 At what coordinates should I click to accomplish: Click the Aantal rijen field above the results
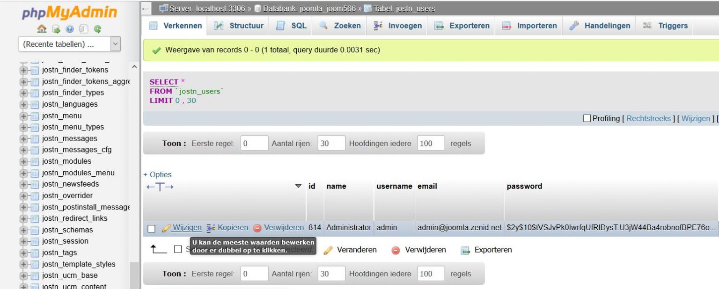tap(331, 144)
